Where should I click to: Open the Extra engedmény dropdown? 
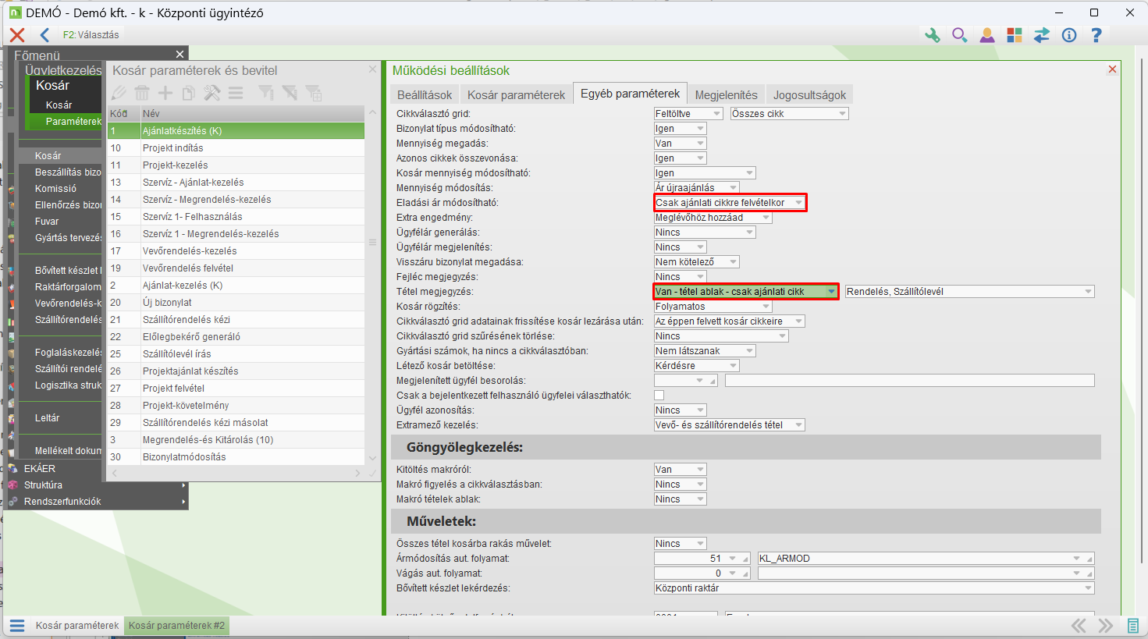713,218
